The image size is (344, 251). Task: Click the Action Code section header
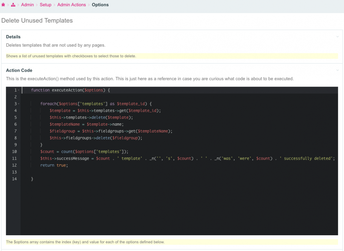click(19, 70)
